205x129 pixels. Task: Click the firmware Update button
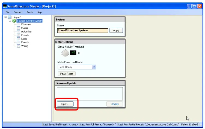point(115,104)
